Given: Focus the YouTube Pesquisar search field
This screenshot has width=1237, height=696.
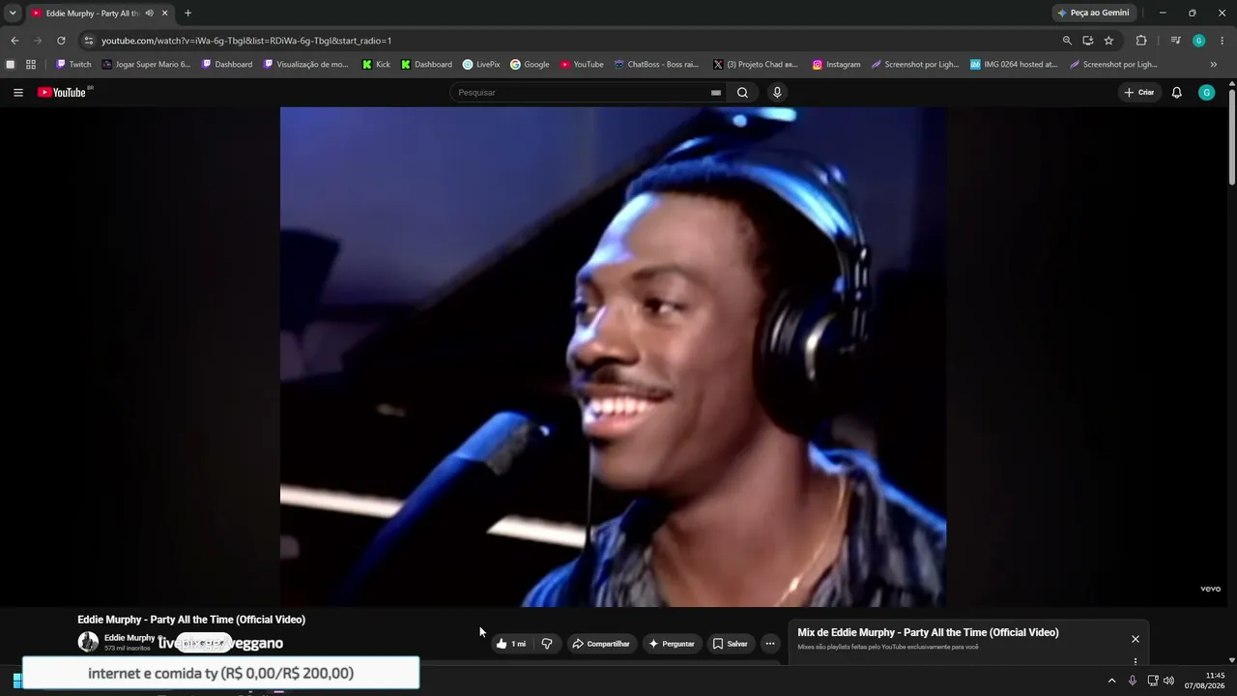Looking at the screenshot, I should pyautogui.click(x=582, y=93).
